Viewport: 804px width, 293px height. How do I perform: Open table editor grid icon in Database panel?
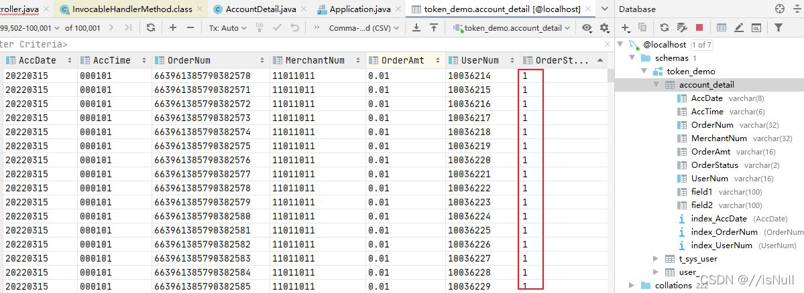(x=722, y=27)
